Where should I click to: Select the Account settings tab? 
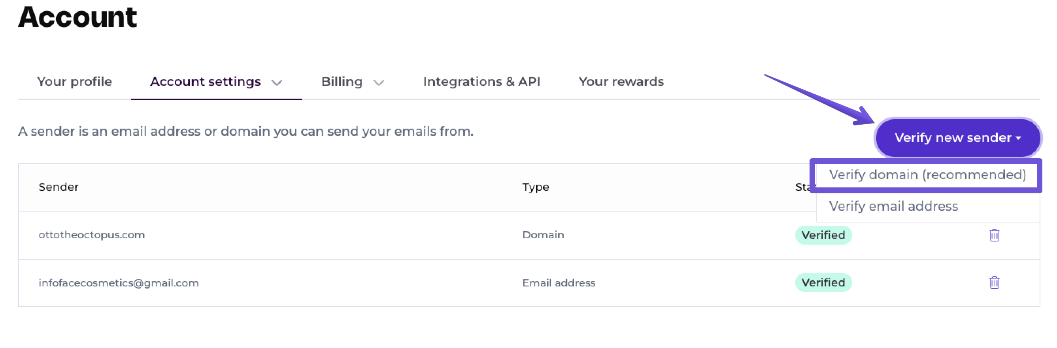click(205, 82)
